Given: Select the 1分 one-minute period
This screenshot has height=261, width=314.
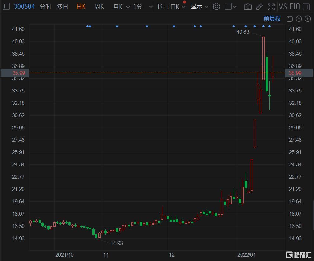Looking at the screenshot, I should tap(138, 7).
